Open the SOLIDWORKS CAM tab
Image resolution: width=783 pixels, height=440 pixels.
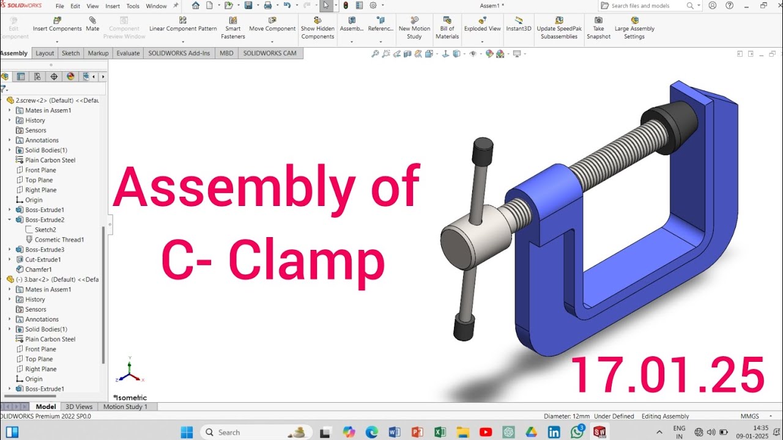[270, 53]
